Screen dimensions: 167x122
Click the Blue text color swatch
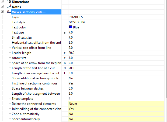point(71,27)
